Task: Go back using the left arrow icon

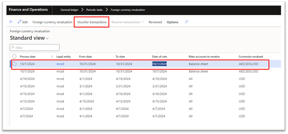Action: tap(11, 22)
